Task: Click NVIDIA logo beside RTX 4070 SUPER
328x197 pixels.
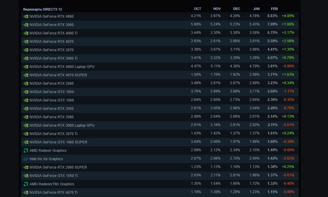Action: point(26,75)
